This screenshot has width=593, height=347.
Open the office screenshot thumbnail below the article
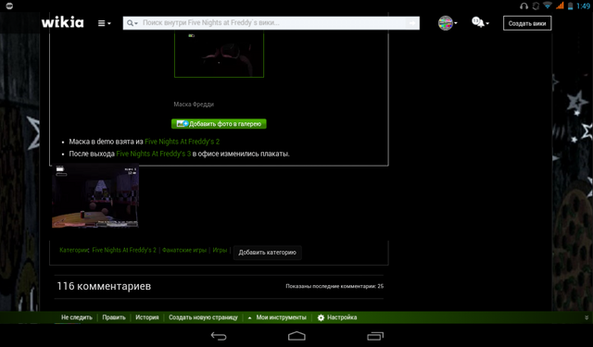click(x=95, y=196)
